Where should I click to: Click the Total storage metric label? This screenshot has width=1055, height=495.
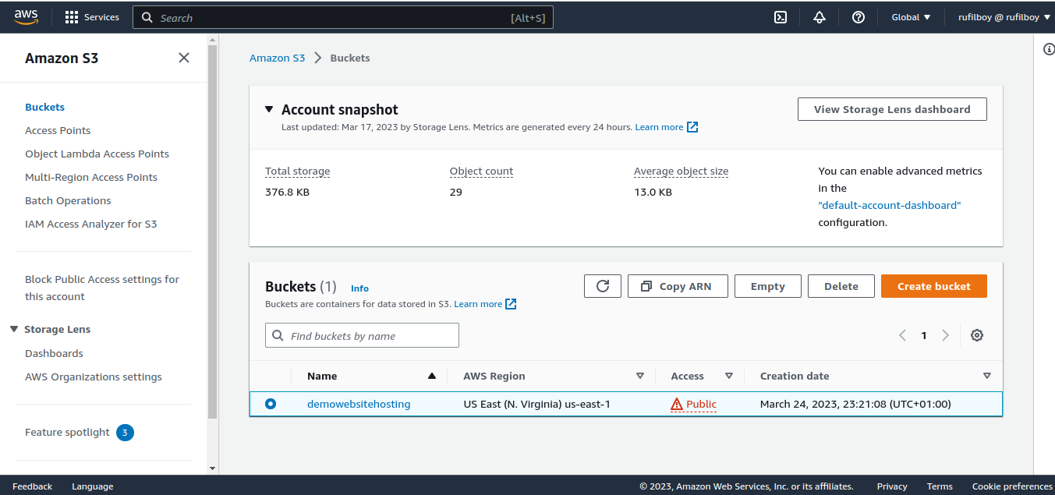297,171
